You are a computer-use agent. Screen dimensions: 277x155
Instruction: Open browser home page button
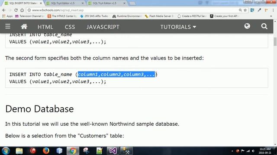pyautogui.click(x=22, y=10)
